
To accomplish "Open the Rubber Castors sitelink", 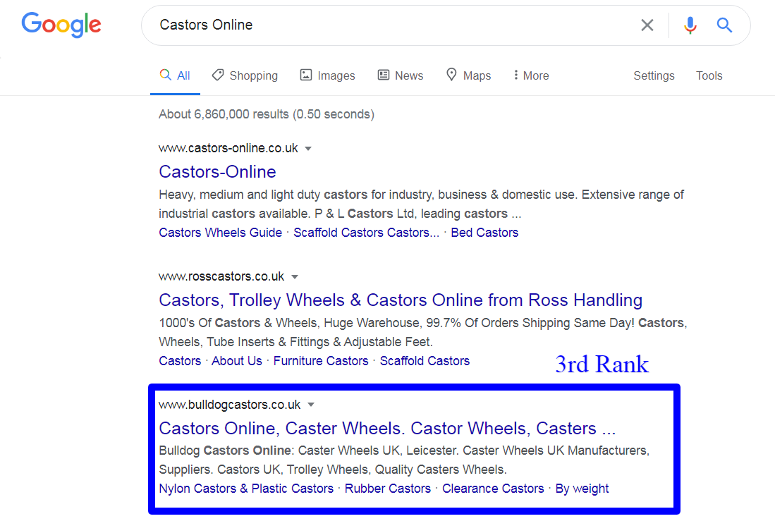I will tap(388, 489).
